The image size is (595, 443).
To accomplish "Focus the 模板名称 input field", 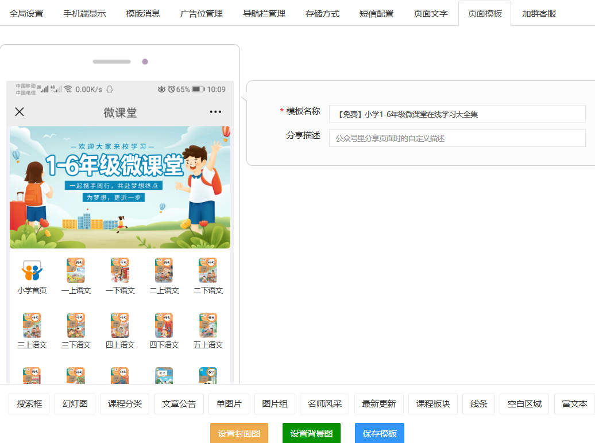I will pos(457,114).
